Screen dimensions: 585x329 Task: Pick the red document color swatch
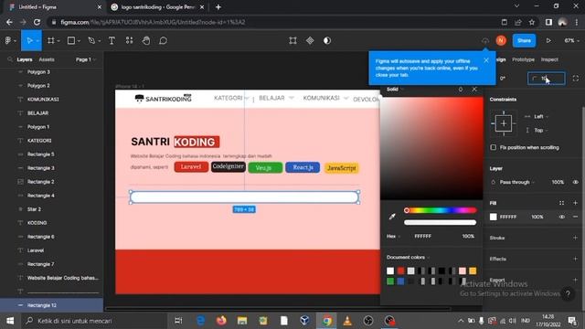coord(400,271)
